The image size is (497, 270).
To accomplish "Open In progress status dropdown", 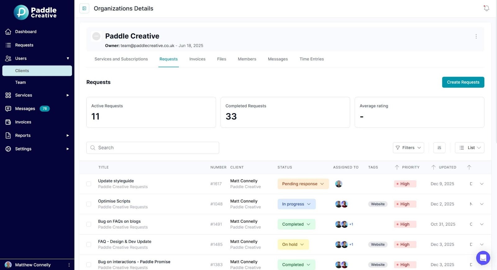I will click(297, 204).
